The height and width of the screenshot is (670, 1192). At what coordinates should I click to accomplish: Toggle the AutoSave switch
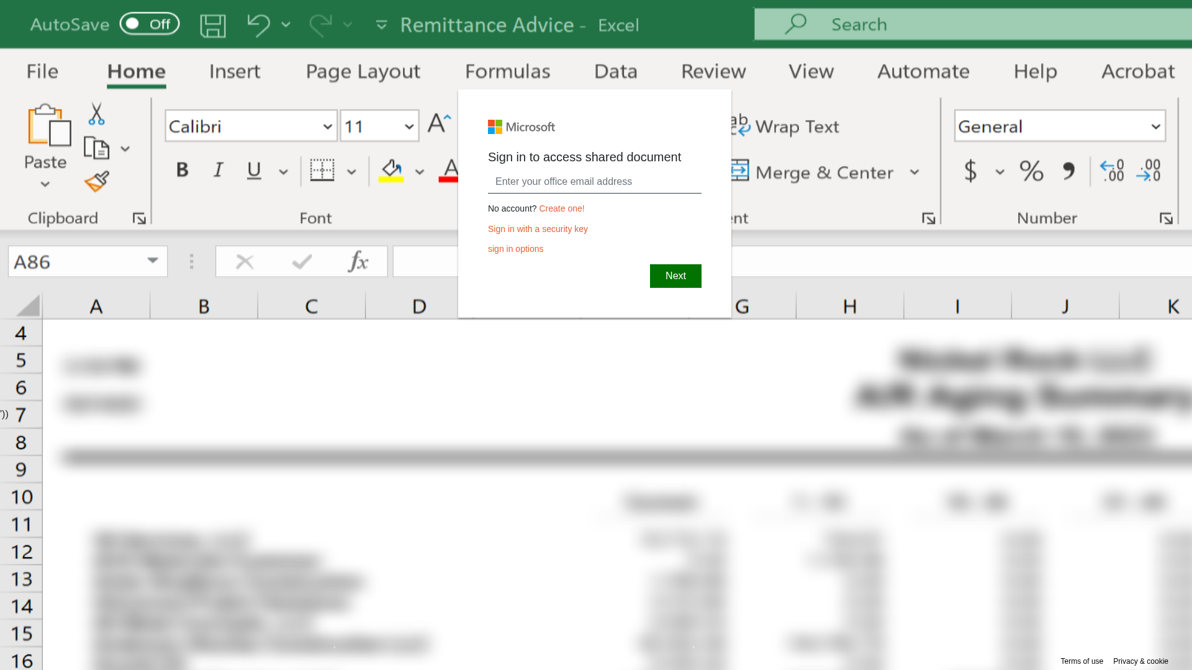[x=150, y=24]
